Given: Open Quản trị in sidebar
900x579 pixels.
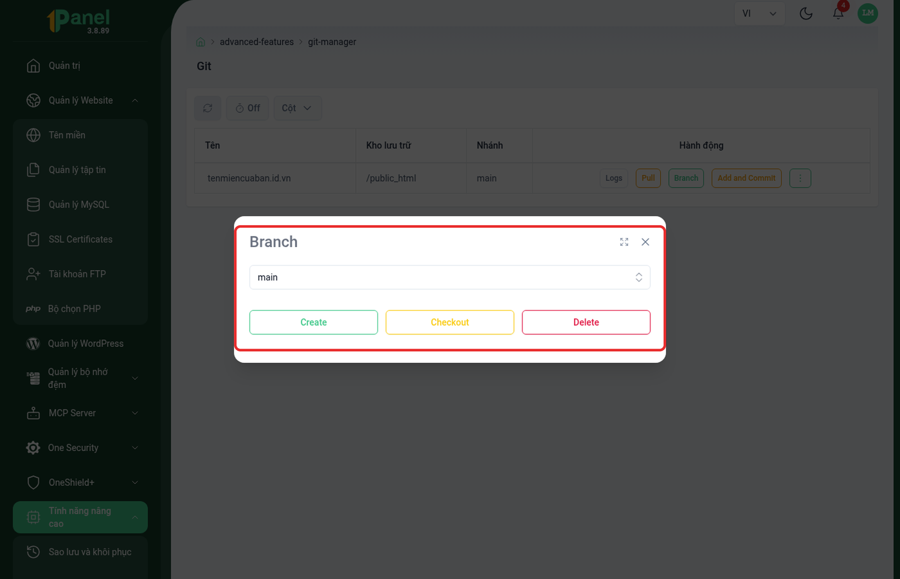Looking at the screenshot, I should point(80,66).
